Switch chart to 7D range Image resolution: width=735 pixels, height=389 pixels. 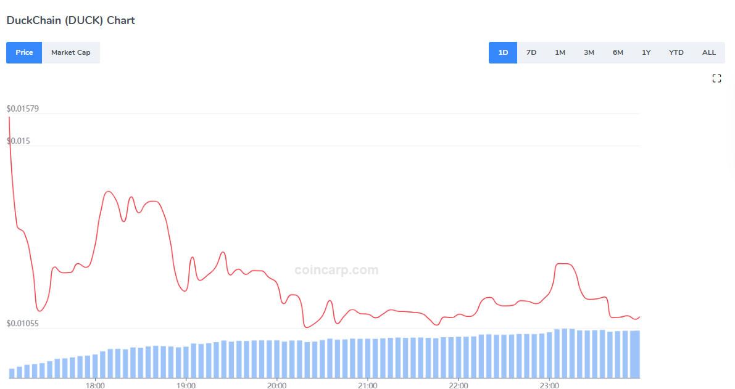coord(531,52)
